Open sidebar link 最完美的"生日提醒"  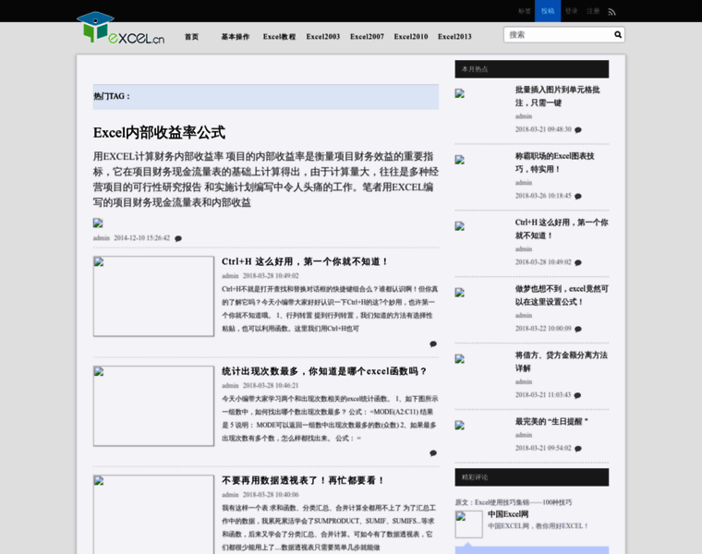click(x=551, y=422)
